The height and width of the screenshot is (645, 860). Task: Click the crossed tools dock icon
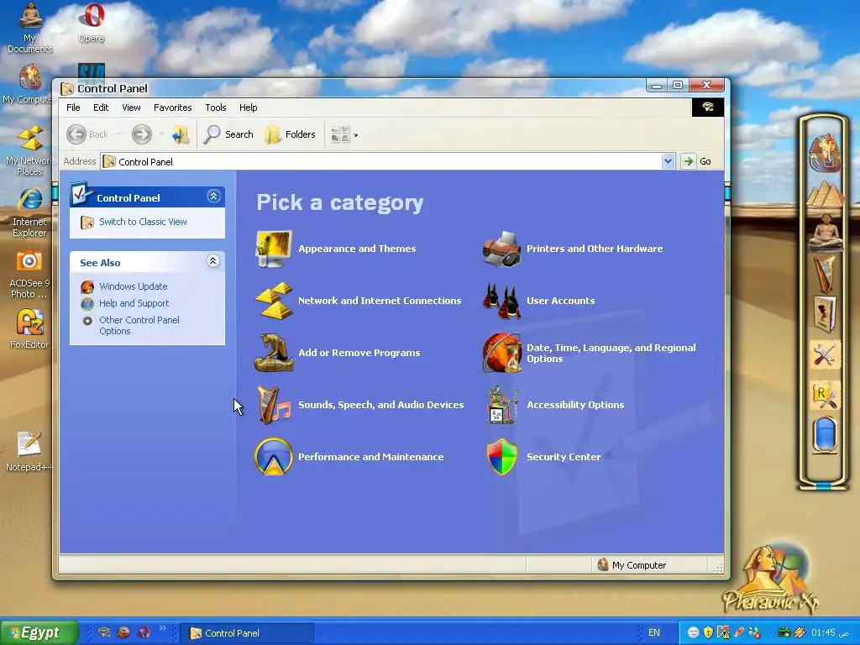[825, 355]
